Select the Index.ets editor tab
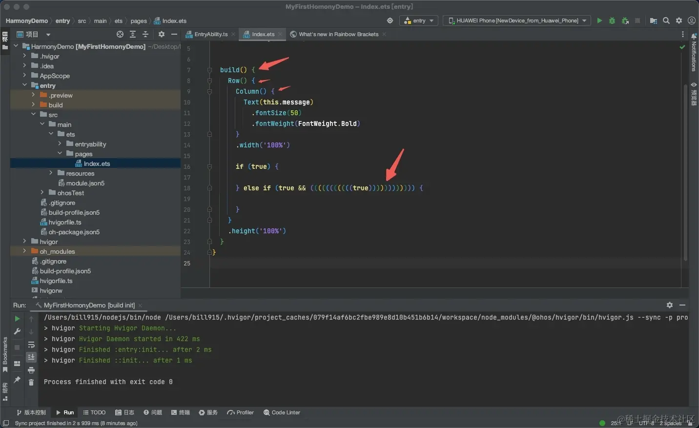The image size is (699, 428). click(x=262, y=34)
